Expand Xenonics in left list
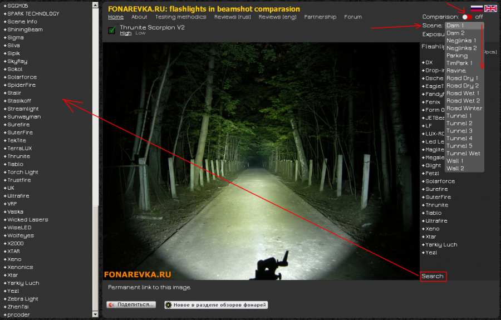Viewport: 501px width, 320px height. point(18,267)
